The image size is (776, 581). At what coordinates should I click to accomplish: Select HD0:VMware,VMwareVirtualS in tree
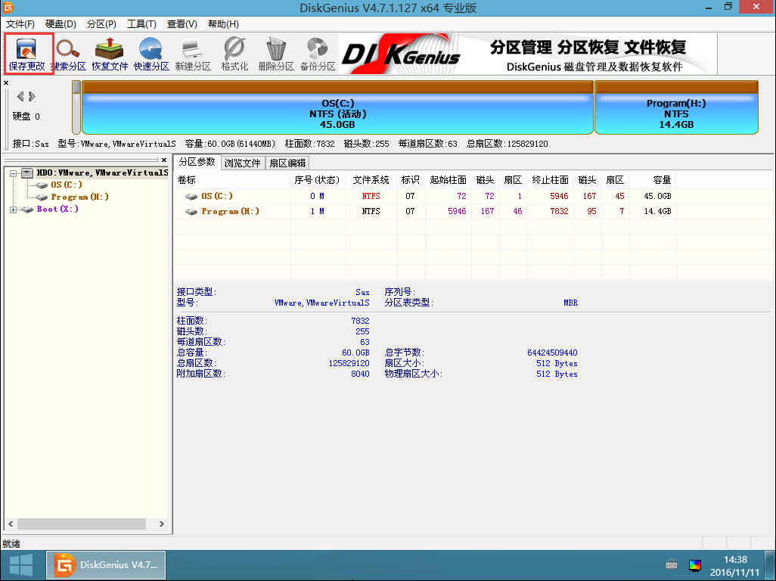click(x=102, y=172)
